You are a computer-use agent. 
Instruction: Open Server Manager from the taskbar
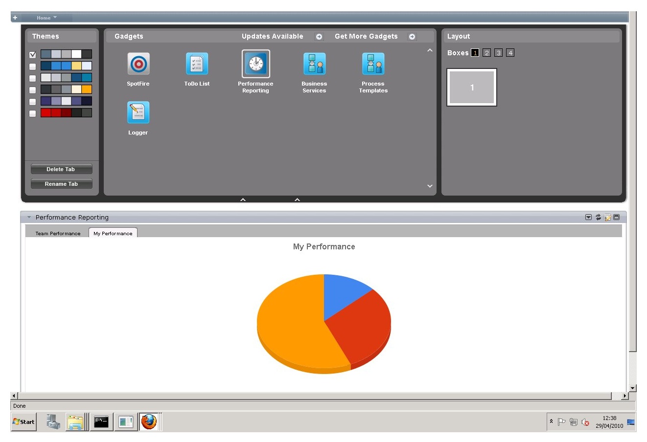(x=53, y=421)
